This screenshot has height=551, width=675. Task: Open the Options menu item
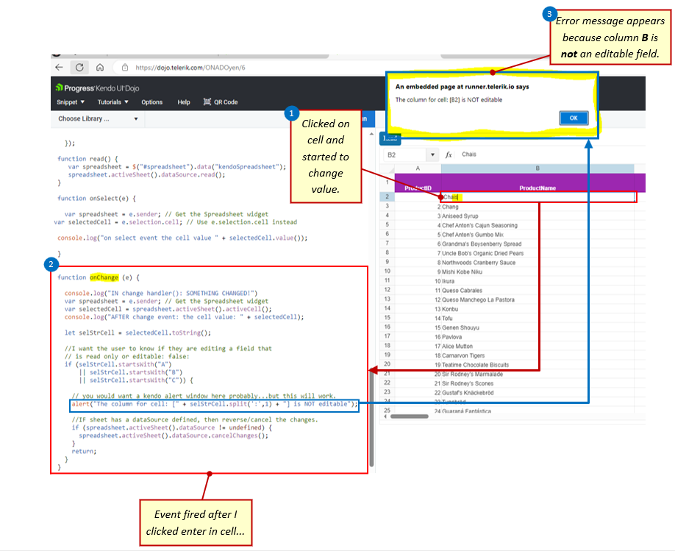pos(151,102)
